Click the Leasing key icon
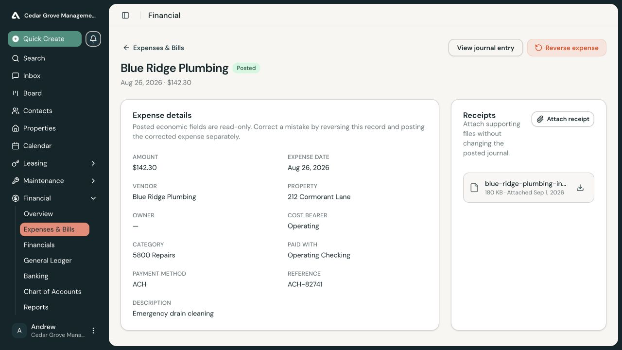Image resolution: width=622 pixels, height=350 pixels. (16, 163)
